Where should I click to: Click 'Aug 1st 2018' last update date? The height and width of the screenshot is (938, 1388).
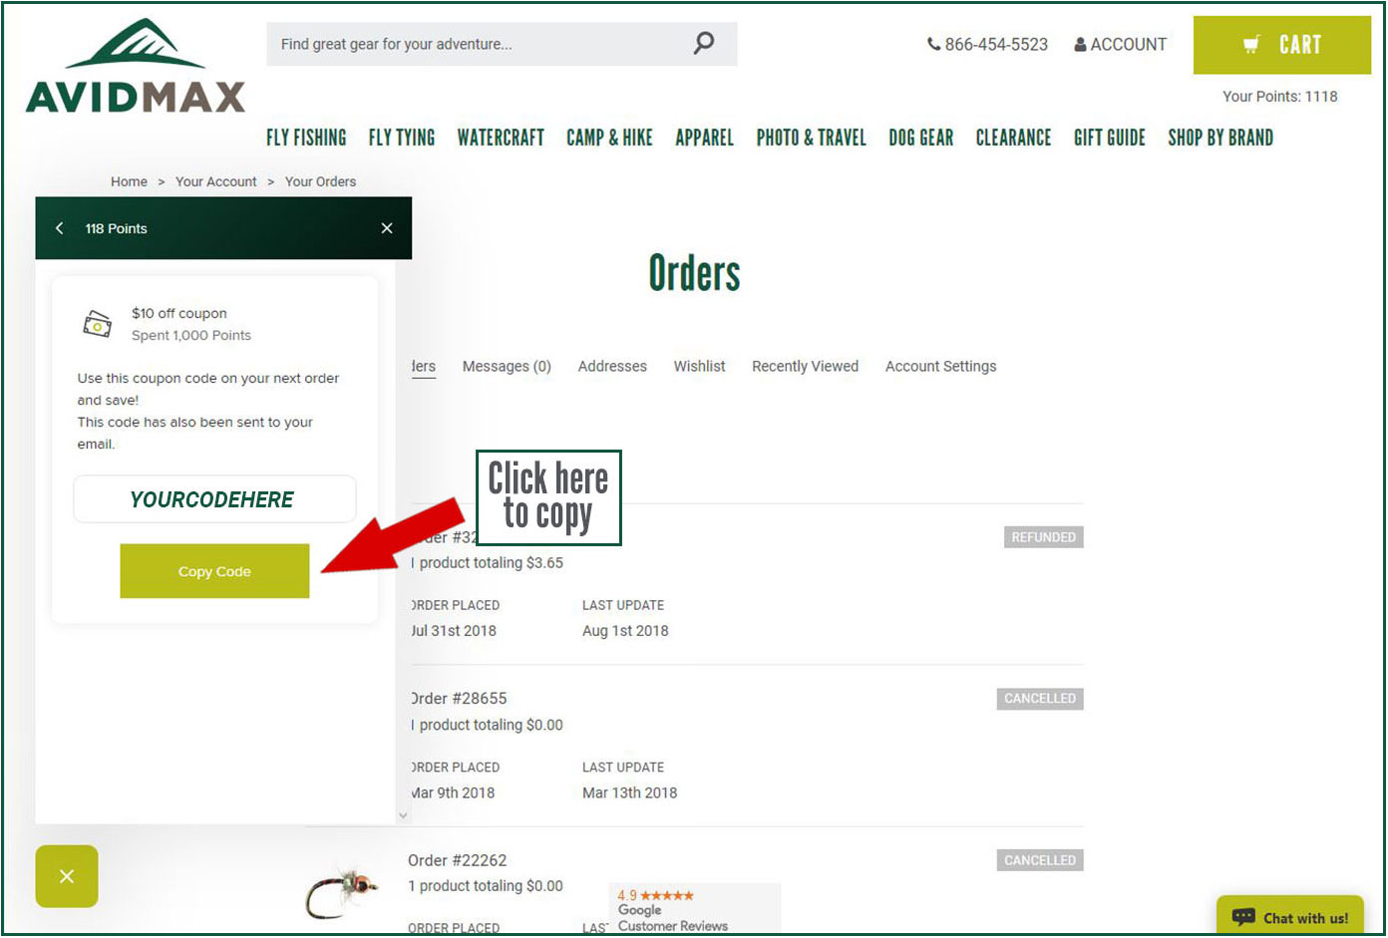pyautogui.click(x=625, y=631)
